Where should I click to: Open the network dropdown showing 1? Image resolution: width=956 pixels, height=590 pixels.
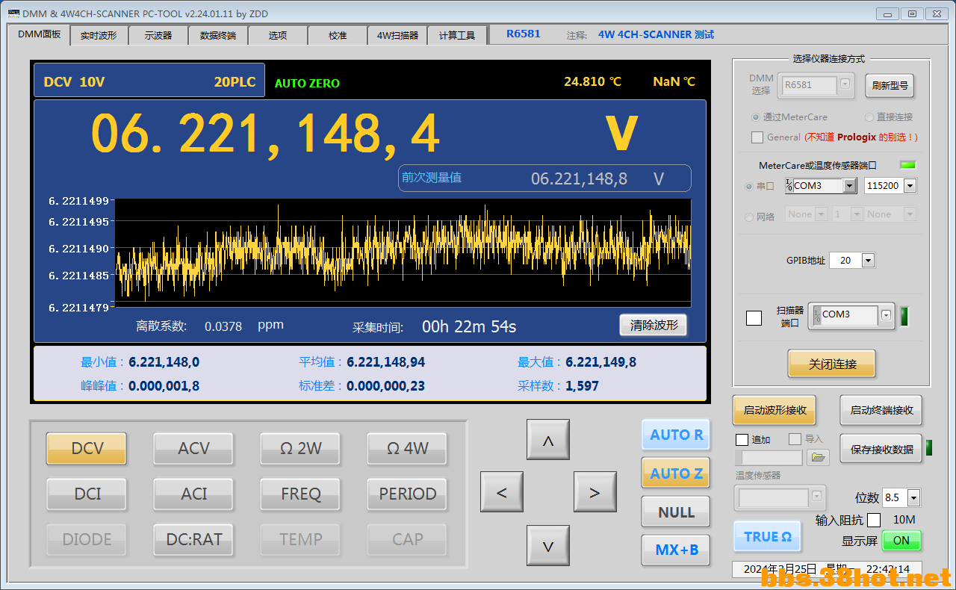pos(856,214)
